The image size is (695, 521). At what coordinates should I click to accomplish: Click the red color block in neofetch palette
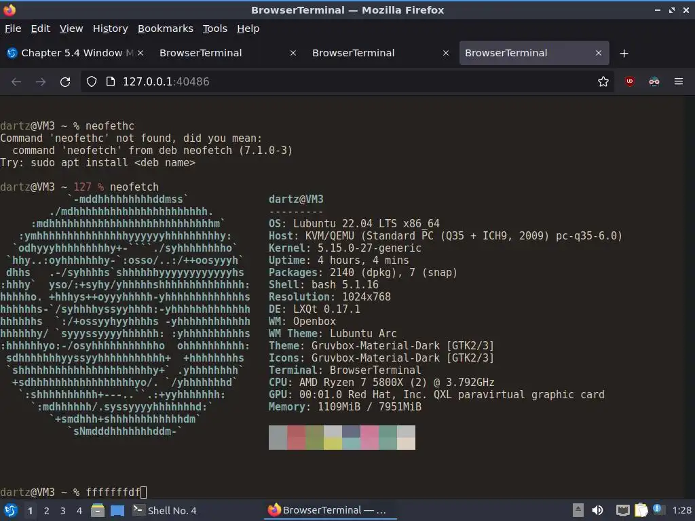tap(296, 438)
